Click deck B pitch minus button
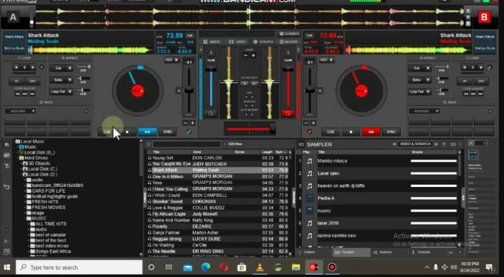 coord(306,123)
